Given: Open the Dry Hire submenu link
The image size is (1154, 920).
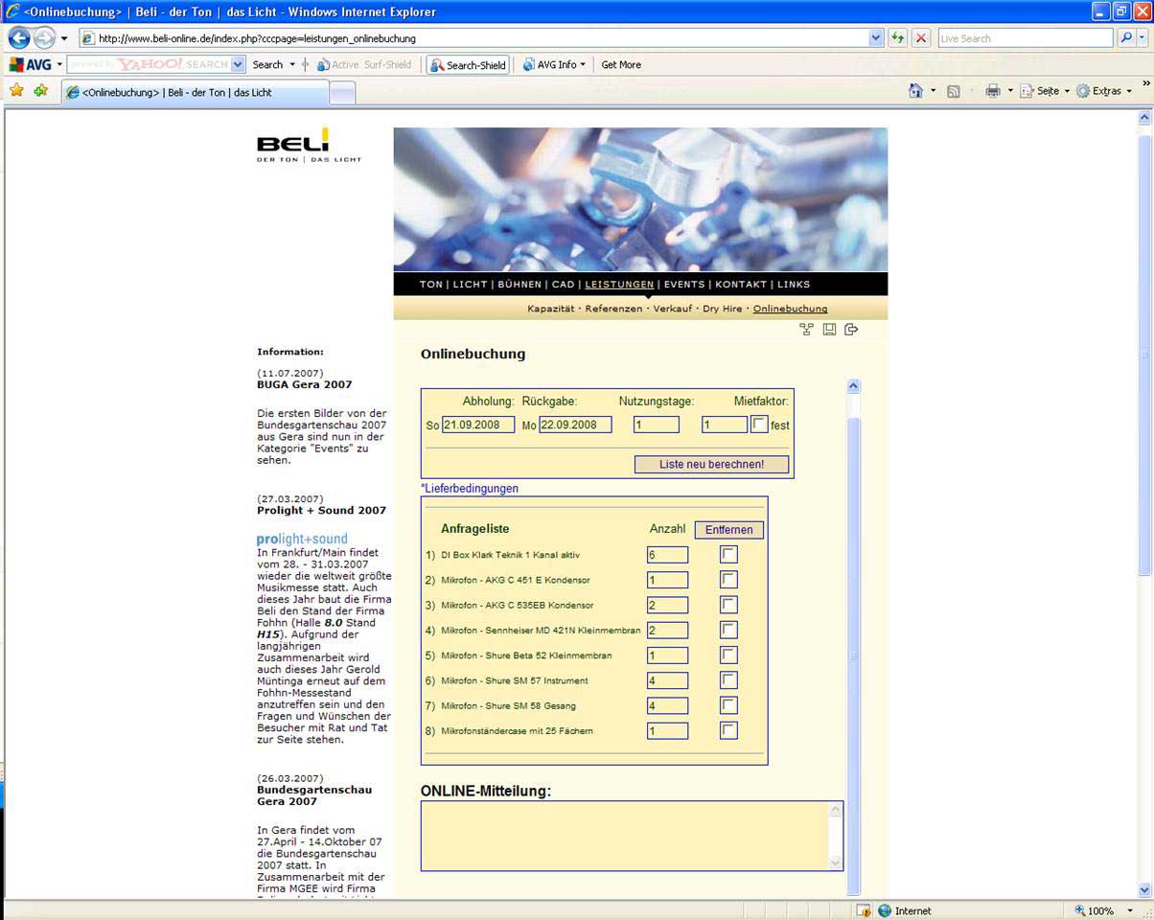Looking at the screenshot, I should [723, 309].
